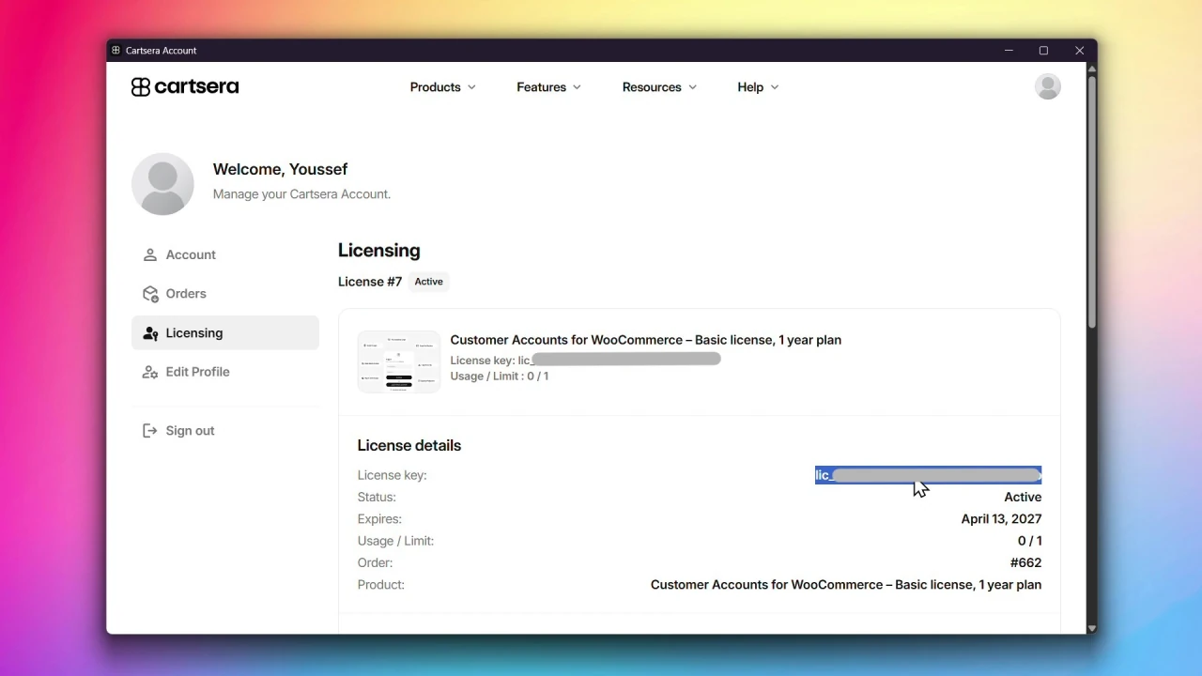Image resolution: width=1202 pixels, height=676 pixels.
Task: Open the product thumbnail for Customer Accounts
Action: (x=398, y=361)
